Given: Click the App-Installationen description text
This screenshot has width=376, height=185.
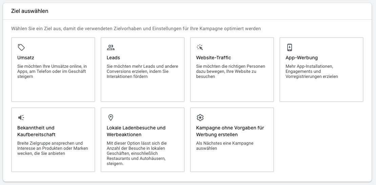Looking at the screenshot, I should (312, 71).
